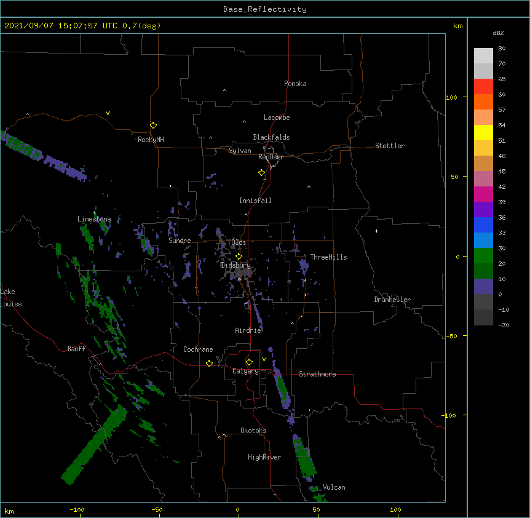Click the Olds town label
Screen dimensions: 530x518
click(x=239, y=242)
